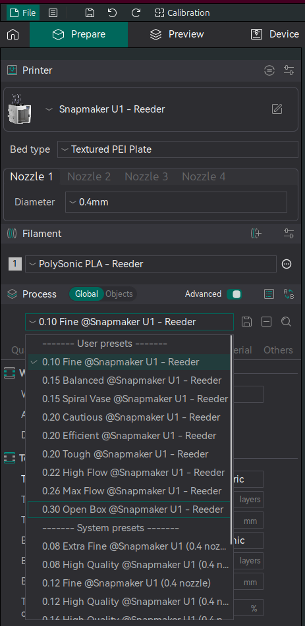Select the Objects process mode
Viewport: 305px width, 626px height.
(119, 294)
